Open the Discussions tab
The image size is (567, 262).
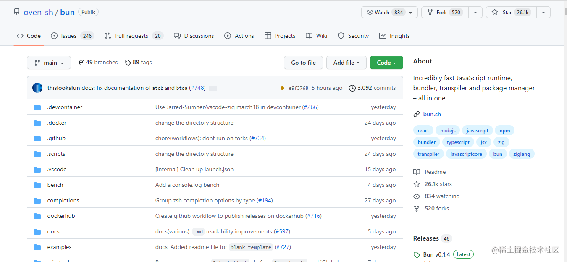pos(194,36)
